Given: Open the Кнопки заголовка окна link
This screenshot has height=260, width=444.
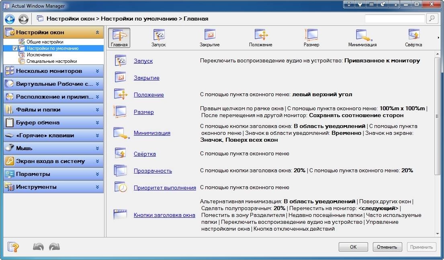Looking at the screenshot, I should (164, 215).
